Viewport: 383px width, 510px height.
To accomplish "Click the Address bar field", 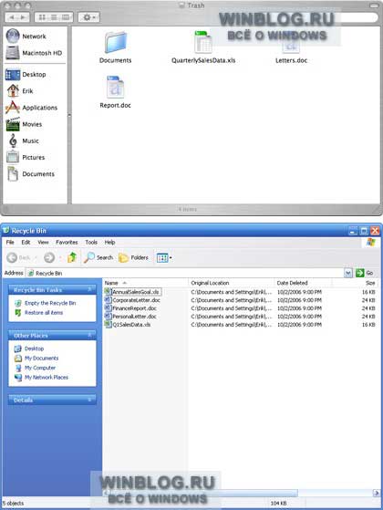I will 185,273.
